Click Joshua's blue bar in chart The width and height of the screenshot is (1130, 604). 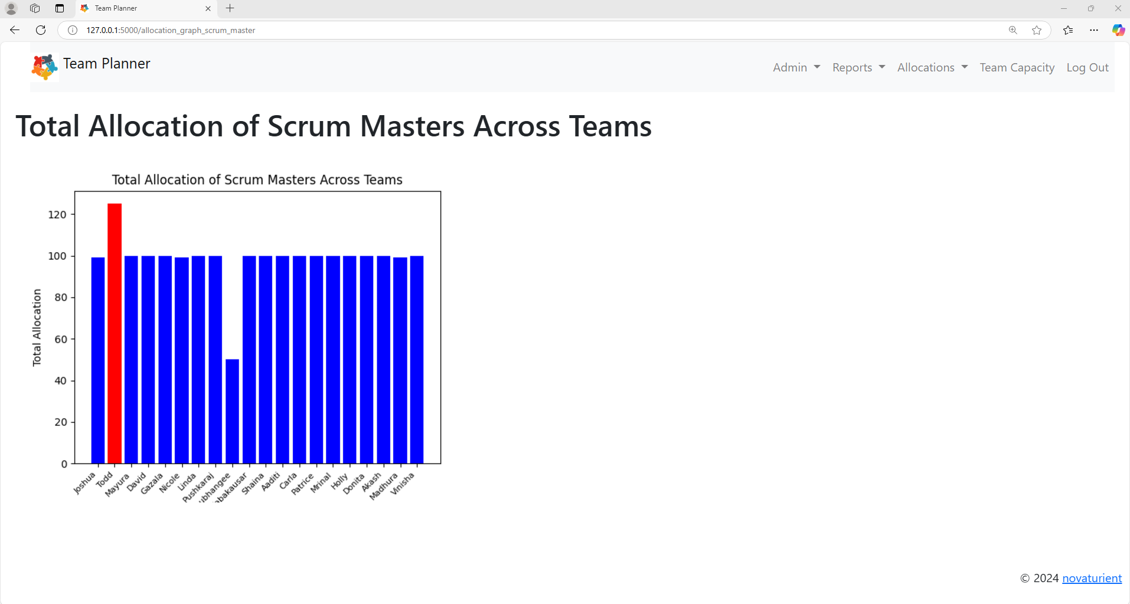pos(98,360)
